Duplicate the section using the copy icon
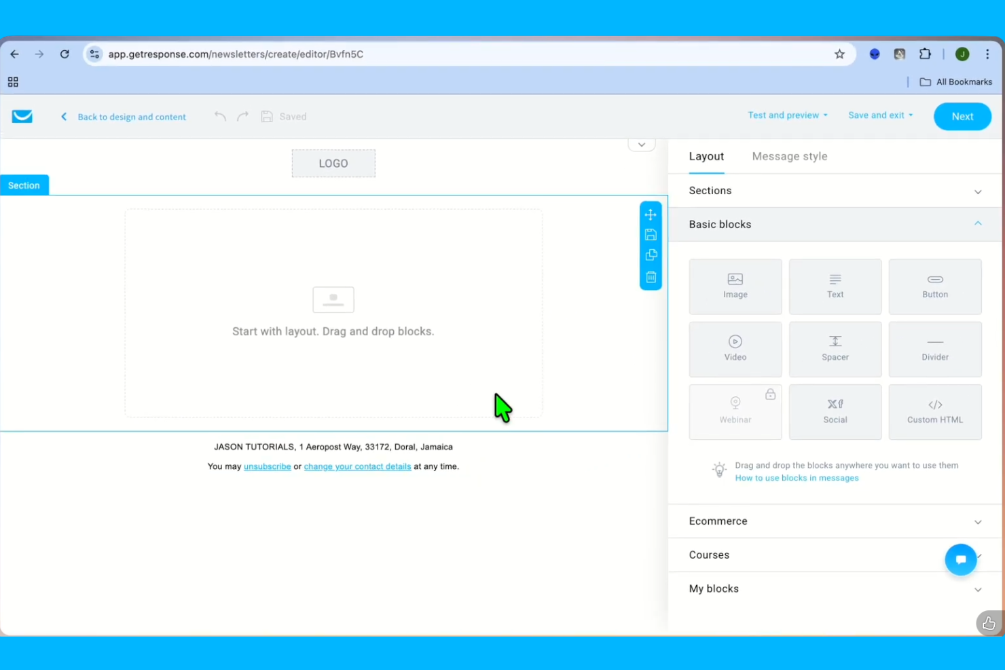 (x=651, y=255)
